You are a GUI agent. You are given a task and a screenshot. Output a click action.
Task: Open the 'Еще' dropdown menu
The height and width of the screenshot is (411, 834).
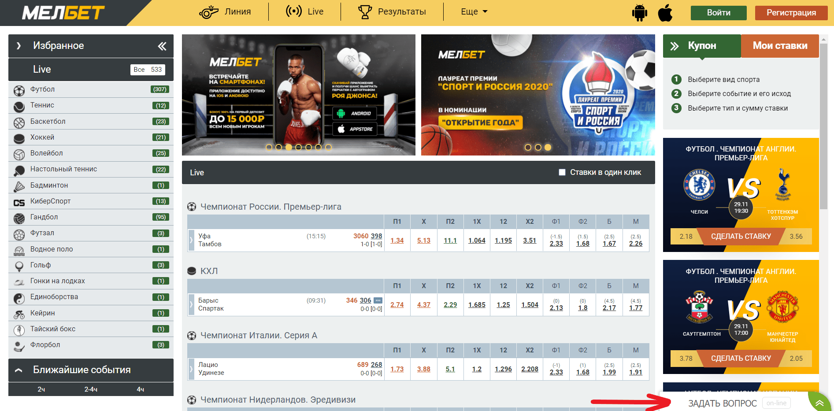point(474,12)
